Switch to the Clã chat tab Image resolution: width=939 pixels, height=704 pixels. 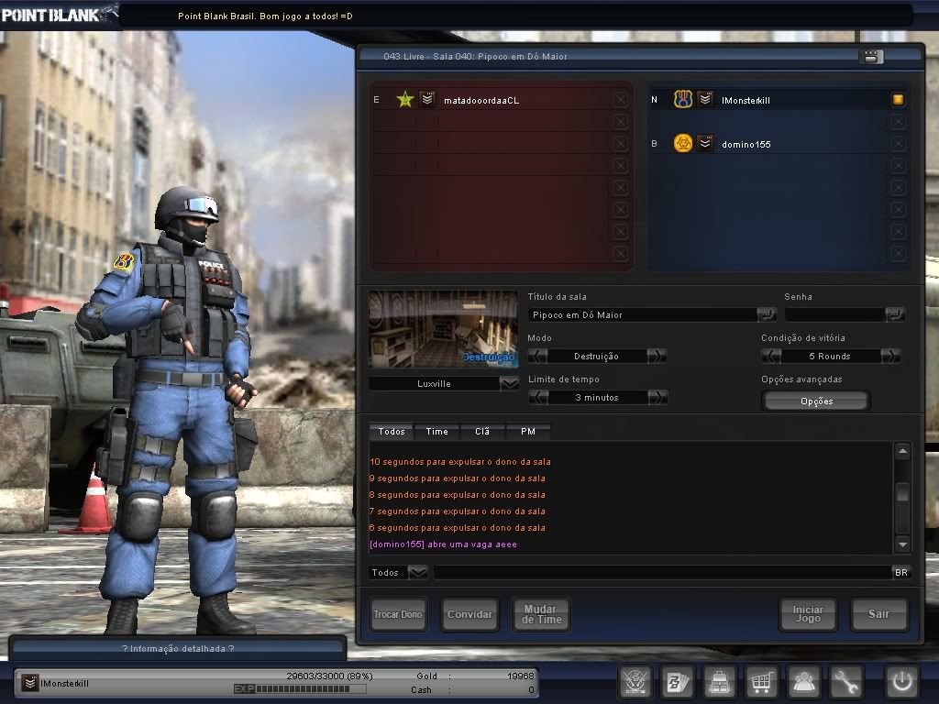pos(482,431)
